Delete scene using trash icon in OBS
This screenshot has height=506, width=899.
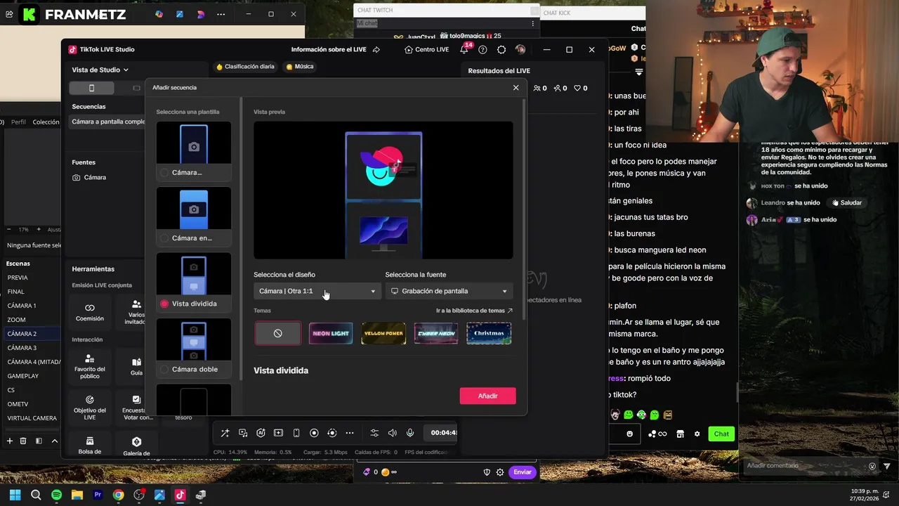coord(23,441)
